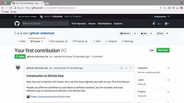Click the commented 15 seconds ago timestamp
The height and width of the screenshot is (103, 184).
click(x=75, y=68)
